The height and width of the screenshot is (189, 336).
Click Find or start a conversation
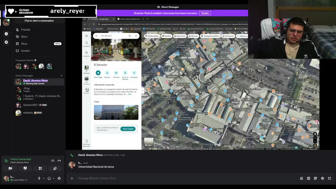click(39, 21)
